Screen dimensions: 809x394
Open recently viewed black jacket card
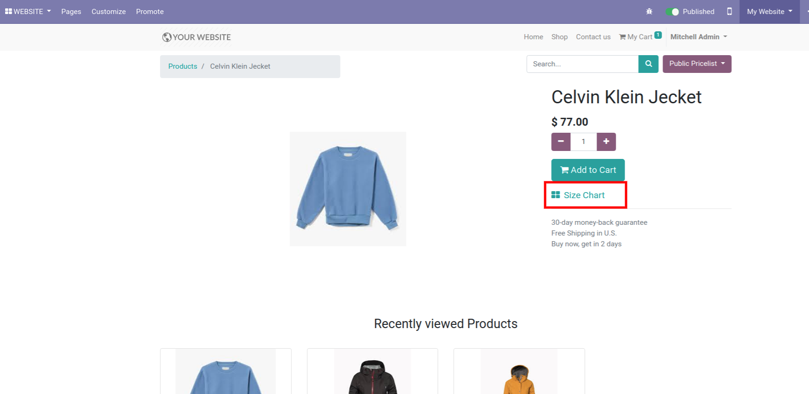(x=372, y=371)
